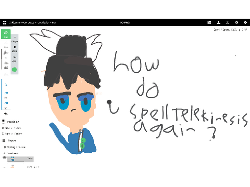250x187 pixels.
Task: Open the help icon in top bar
Action: [x=245, y=23]
